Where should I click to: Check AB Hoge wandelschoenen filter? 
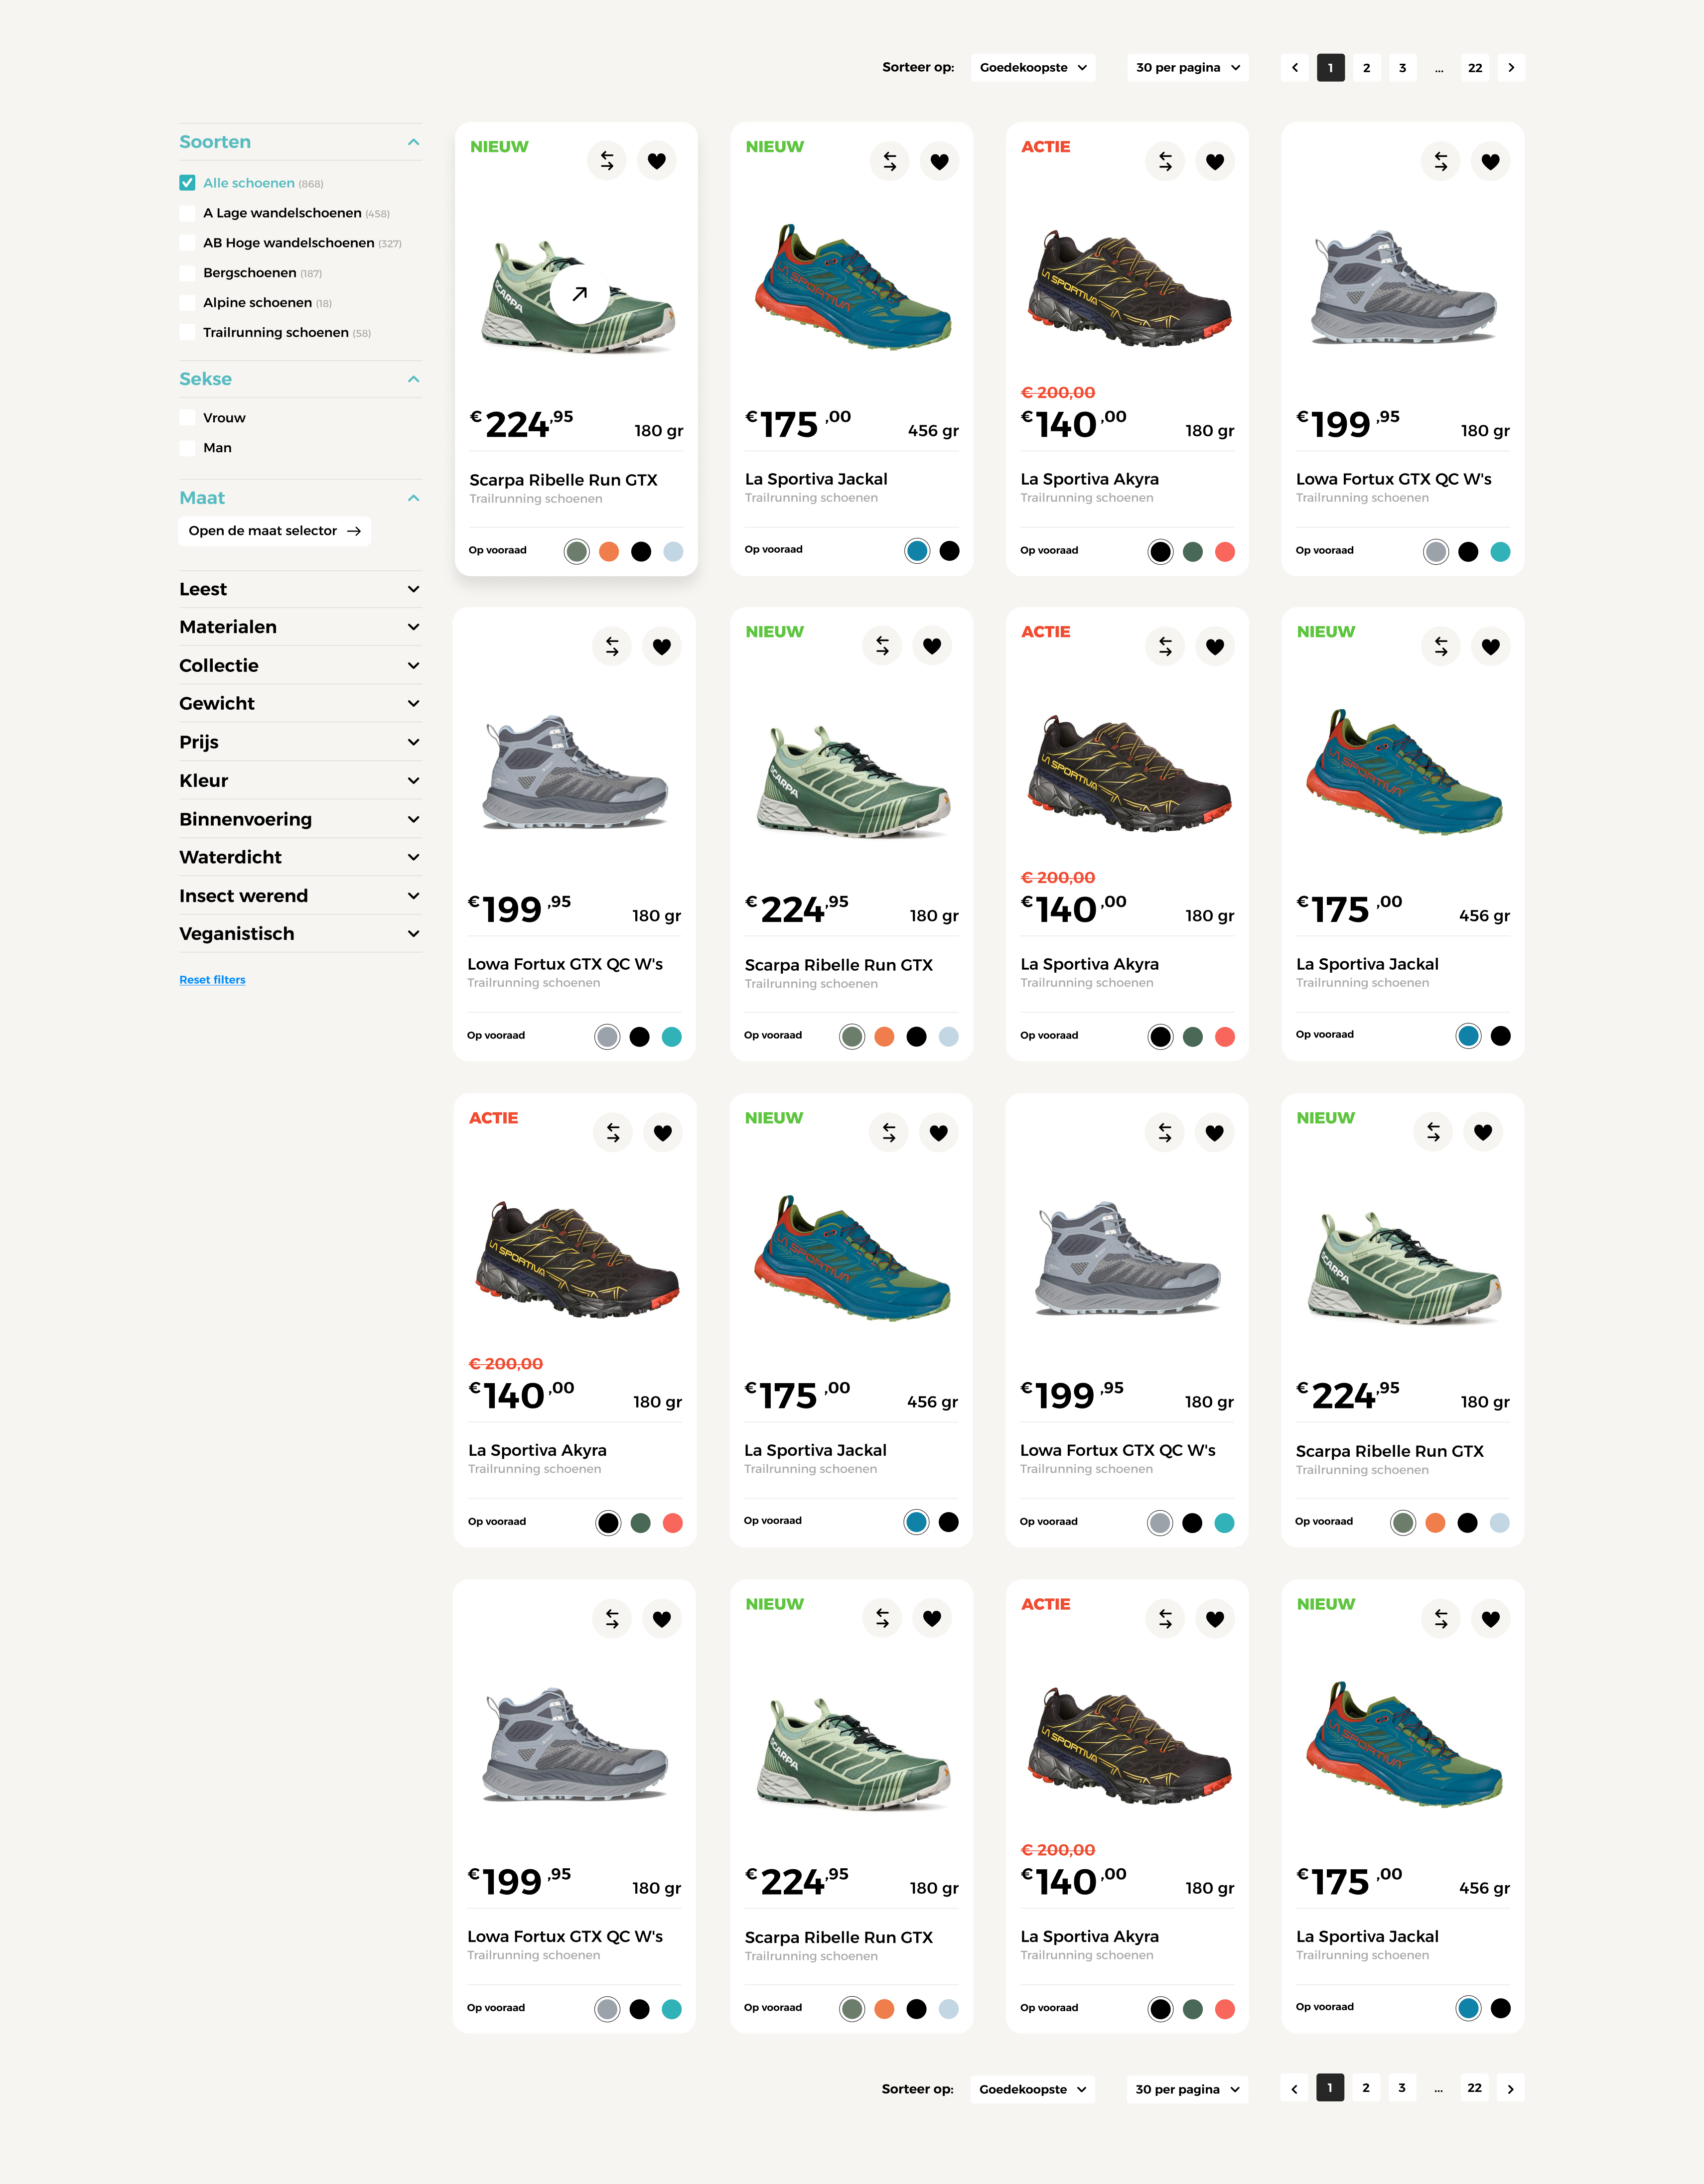click(187, 242)
